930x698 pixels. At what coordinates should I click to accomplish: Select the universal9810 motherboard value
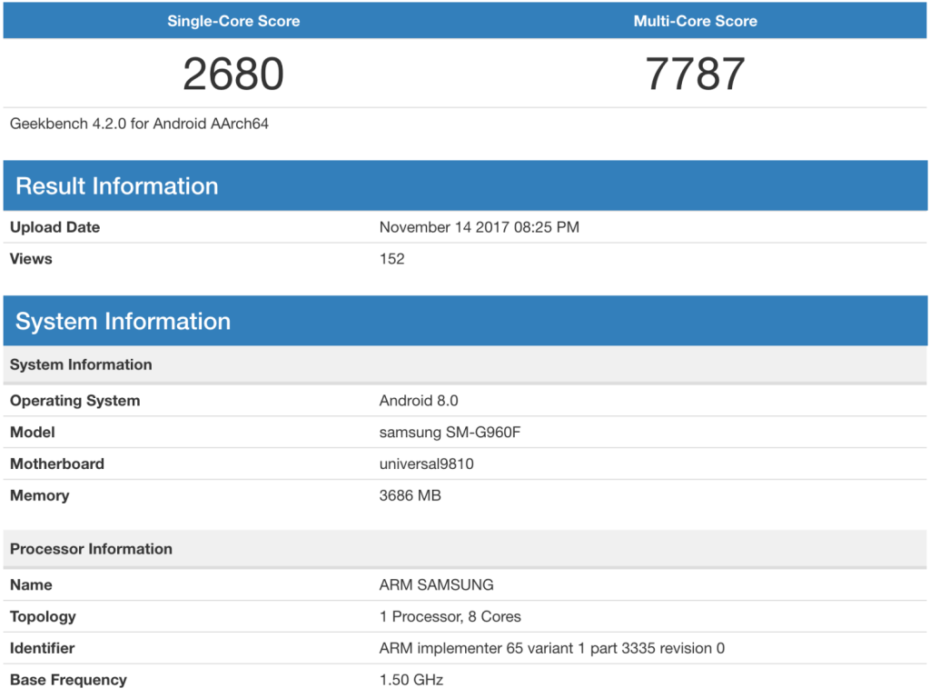427,464
